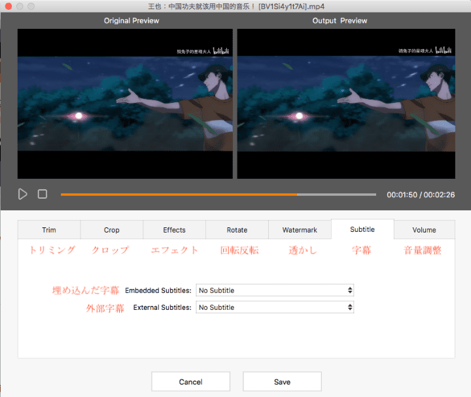Screen dimensions: 471x397
Task: Click the Original Preview heading
Action: [x=131, y=21]
